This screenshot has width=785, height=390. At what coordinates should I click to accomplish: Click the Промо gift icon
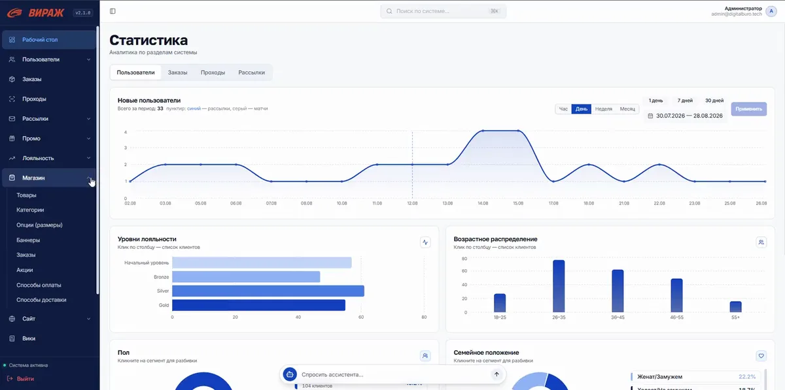[x=12, y=138]
